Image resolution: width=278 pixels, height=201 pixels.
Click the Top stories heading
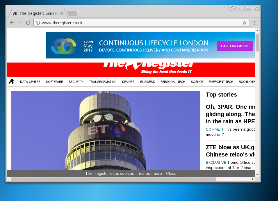click(x=221, y=95)
